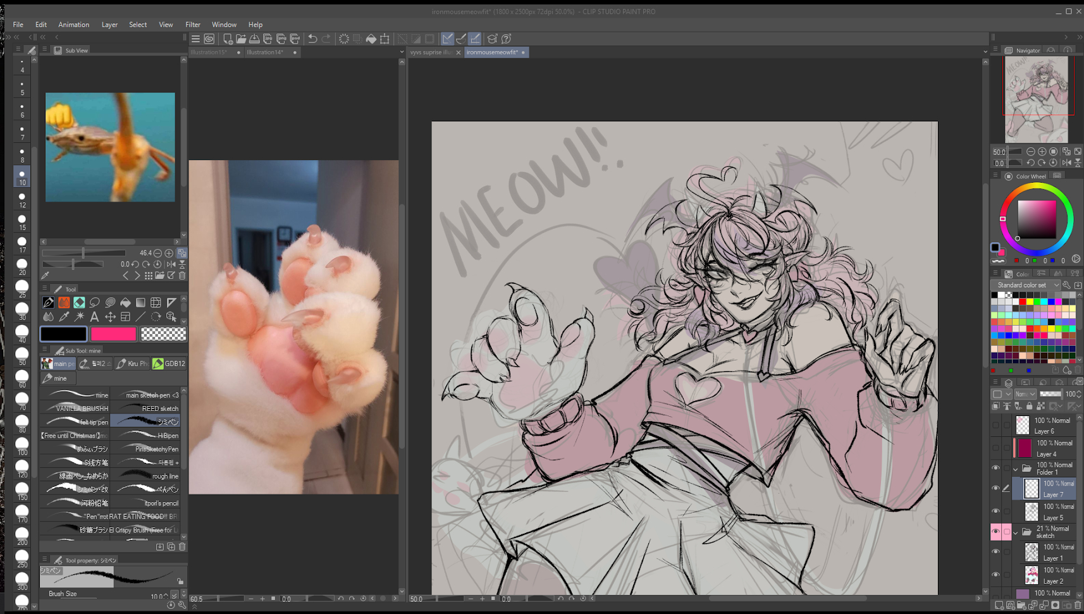Select the GDB12 sub tool group
This screenshot has height=614, width=1084.
[x=169, y=364]
